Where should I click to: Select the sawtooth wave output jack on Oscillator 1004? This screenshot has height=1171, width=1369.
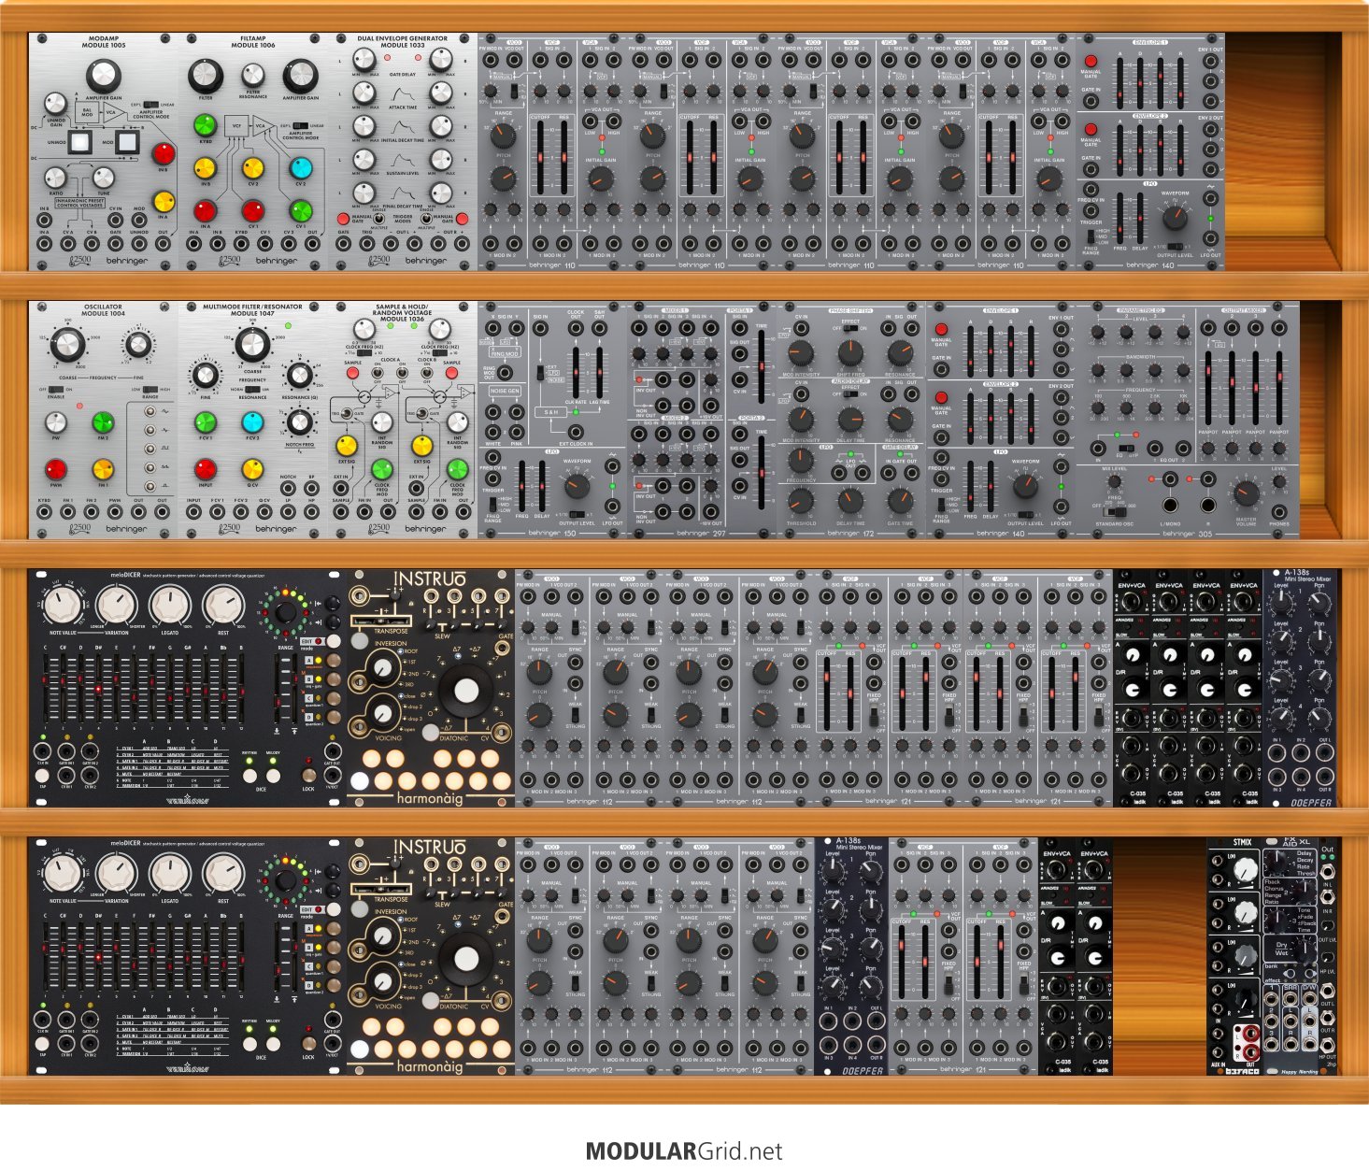point(150,467)
